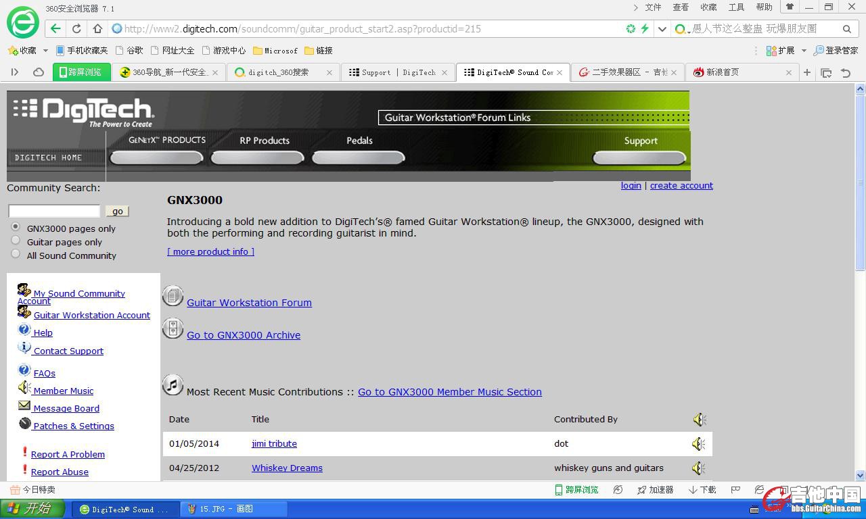Select All Sound Community radio button
The width and height of the screenshot is (866, 519).
(x=16, y=254)
